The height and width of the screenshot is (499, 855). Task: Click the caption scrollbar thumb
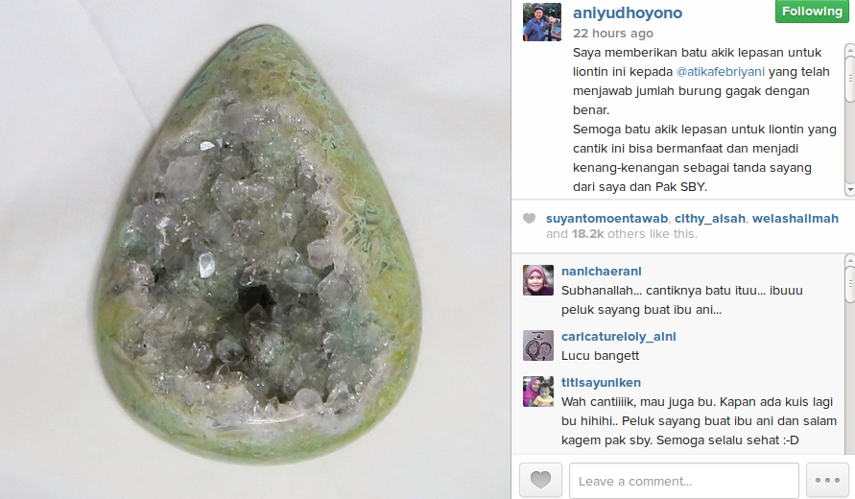click(x=849, y=79)
